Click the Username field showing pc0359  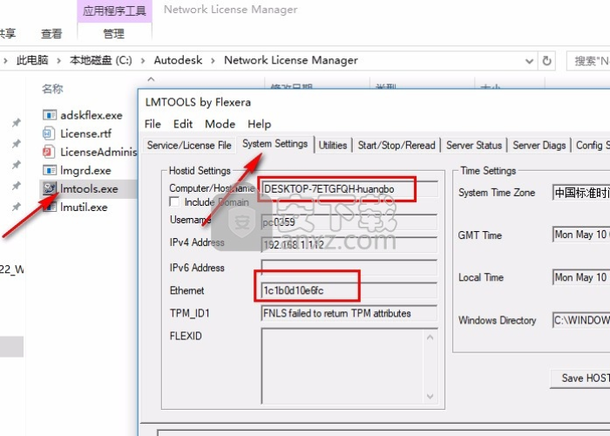[349, 221]
